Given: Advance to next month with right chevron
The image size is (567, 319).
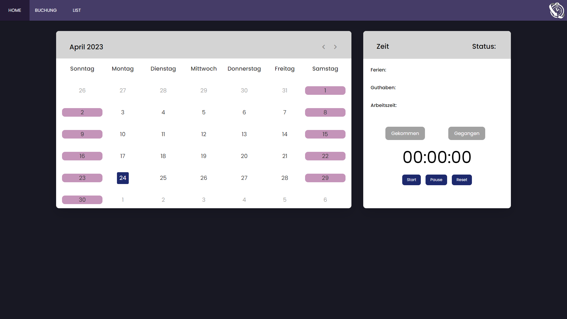Looking at the screenshot, I should [335, 47].
